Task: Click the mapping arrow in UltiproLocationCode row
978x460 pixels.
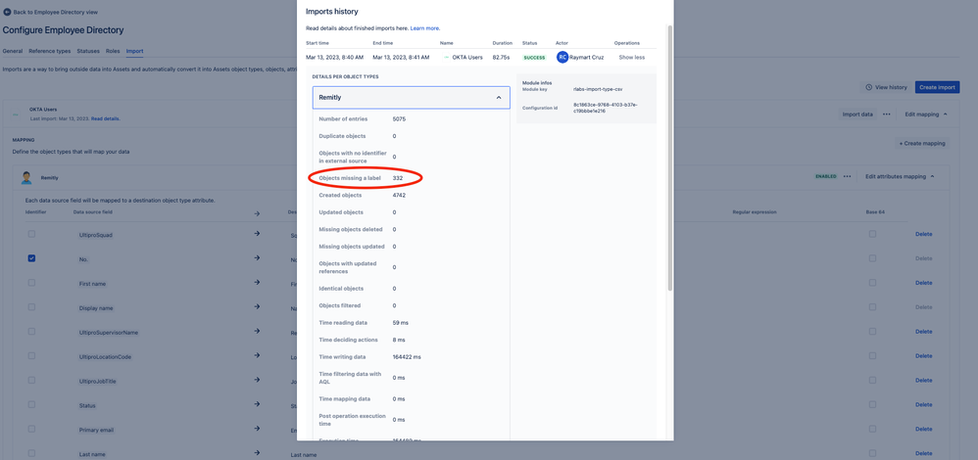Action: [257, 356]
